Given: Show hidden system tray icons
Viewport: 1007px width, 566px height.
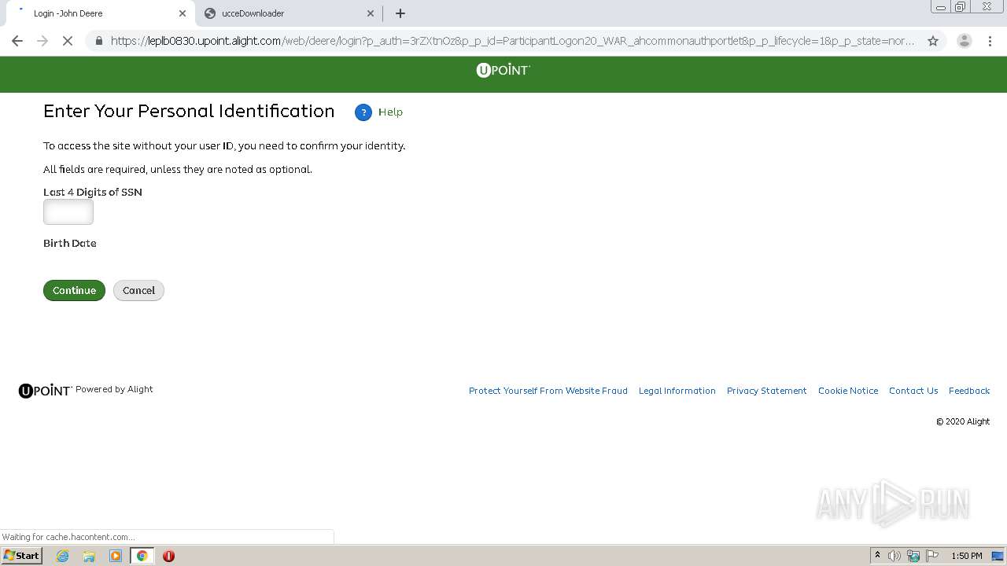Looking at the screenshot, I should (877, 556).
